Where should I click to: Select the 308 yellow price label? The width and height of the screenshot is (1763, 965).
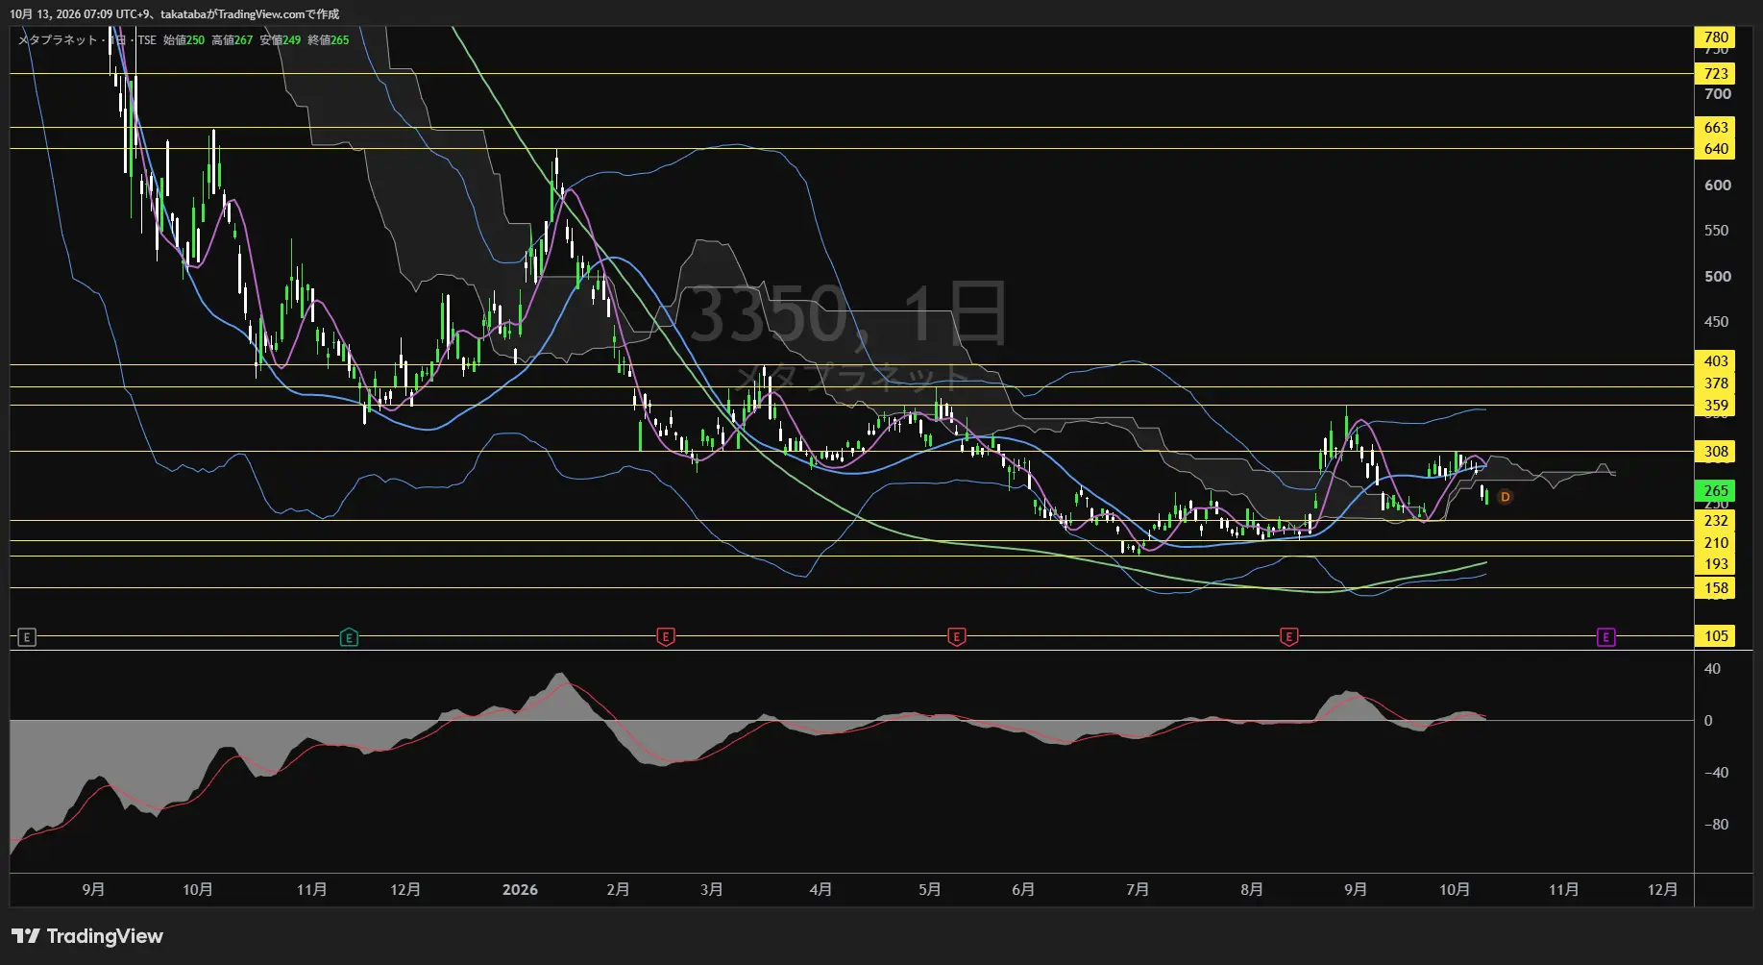click(x=1715, y=452)
